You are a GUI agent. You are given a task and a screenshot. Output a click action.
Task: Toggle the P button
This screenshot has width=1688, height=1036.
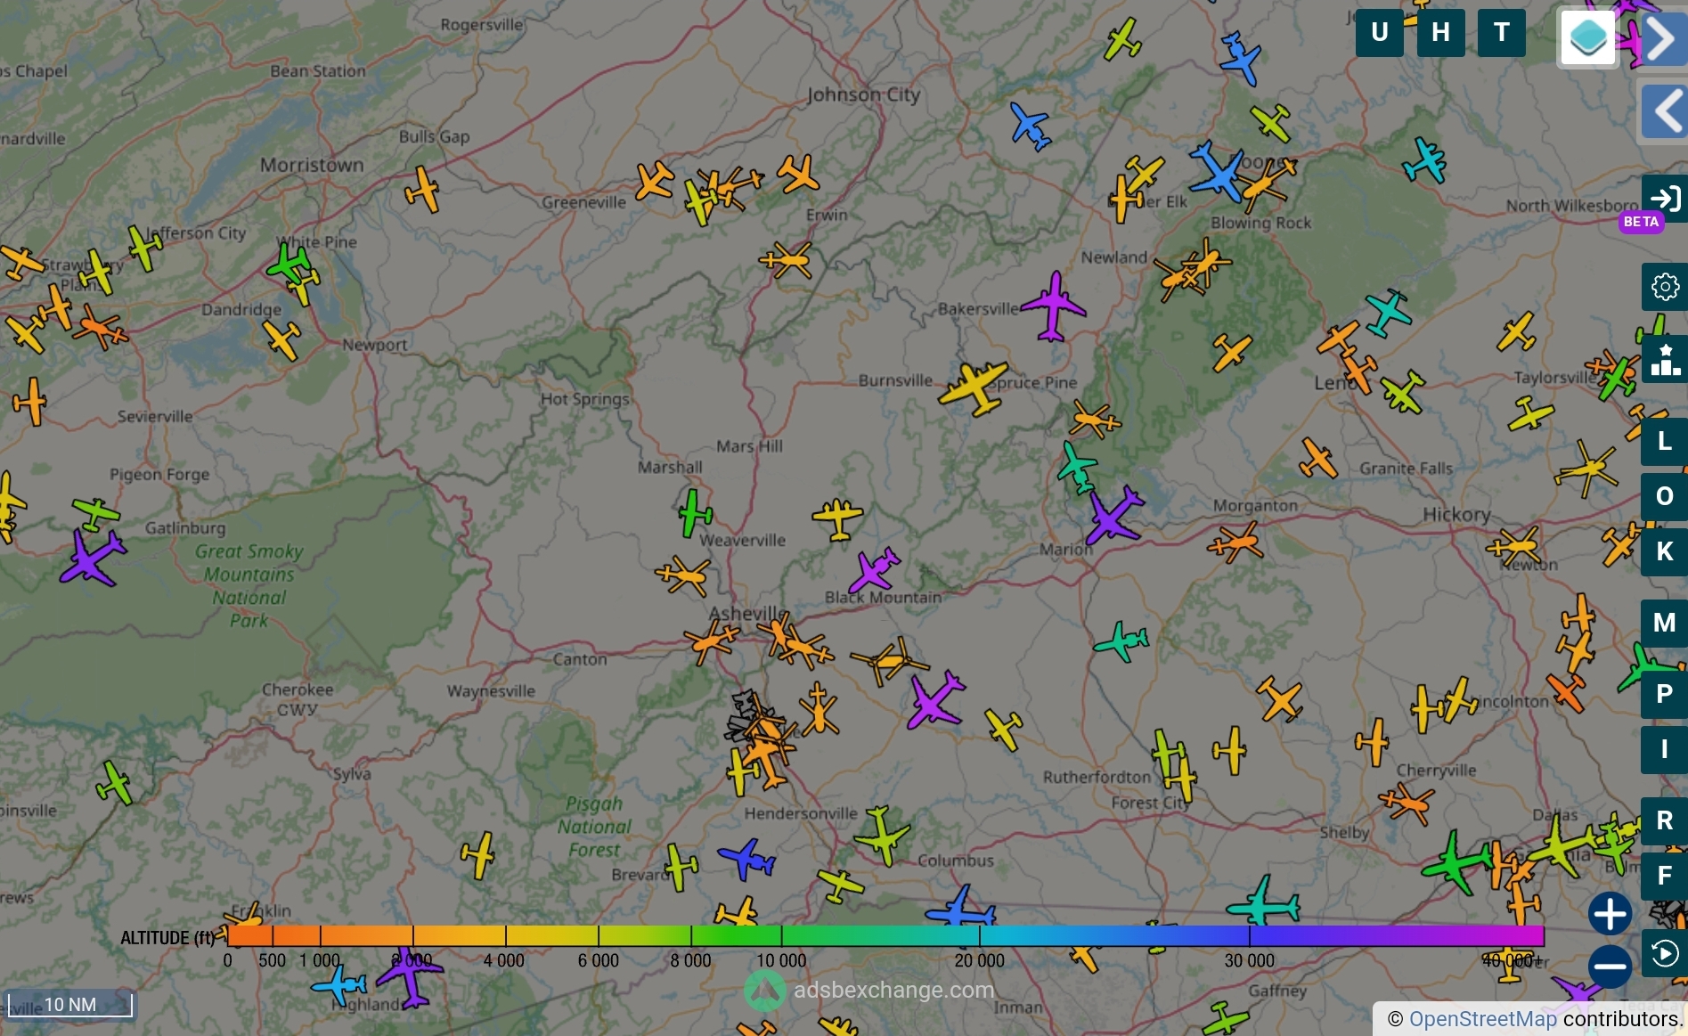[1664, 694]
